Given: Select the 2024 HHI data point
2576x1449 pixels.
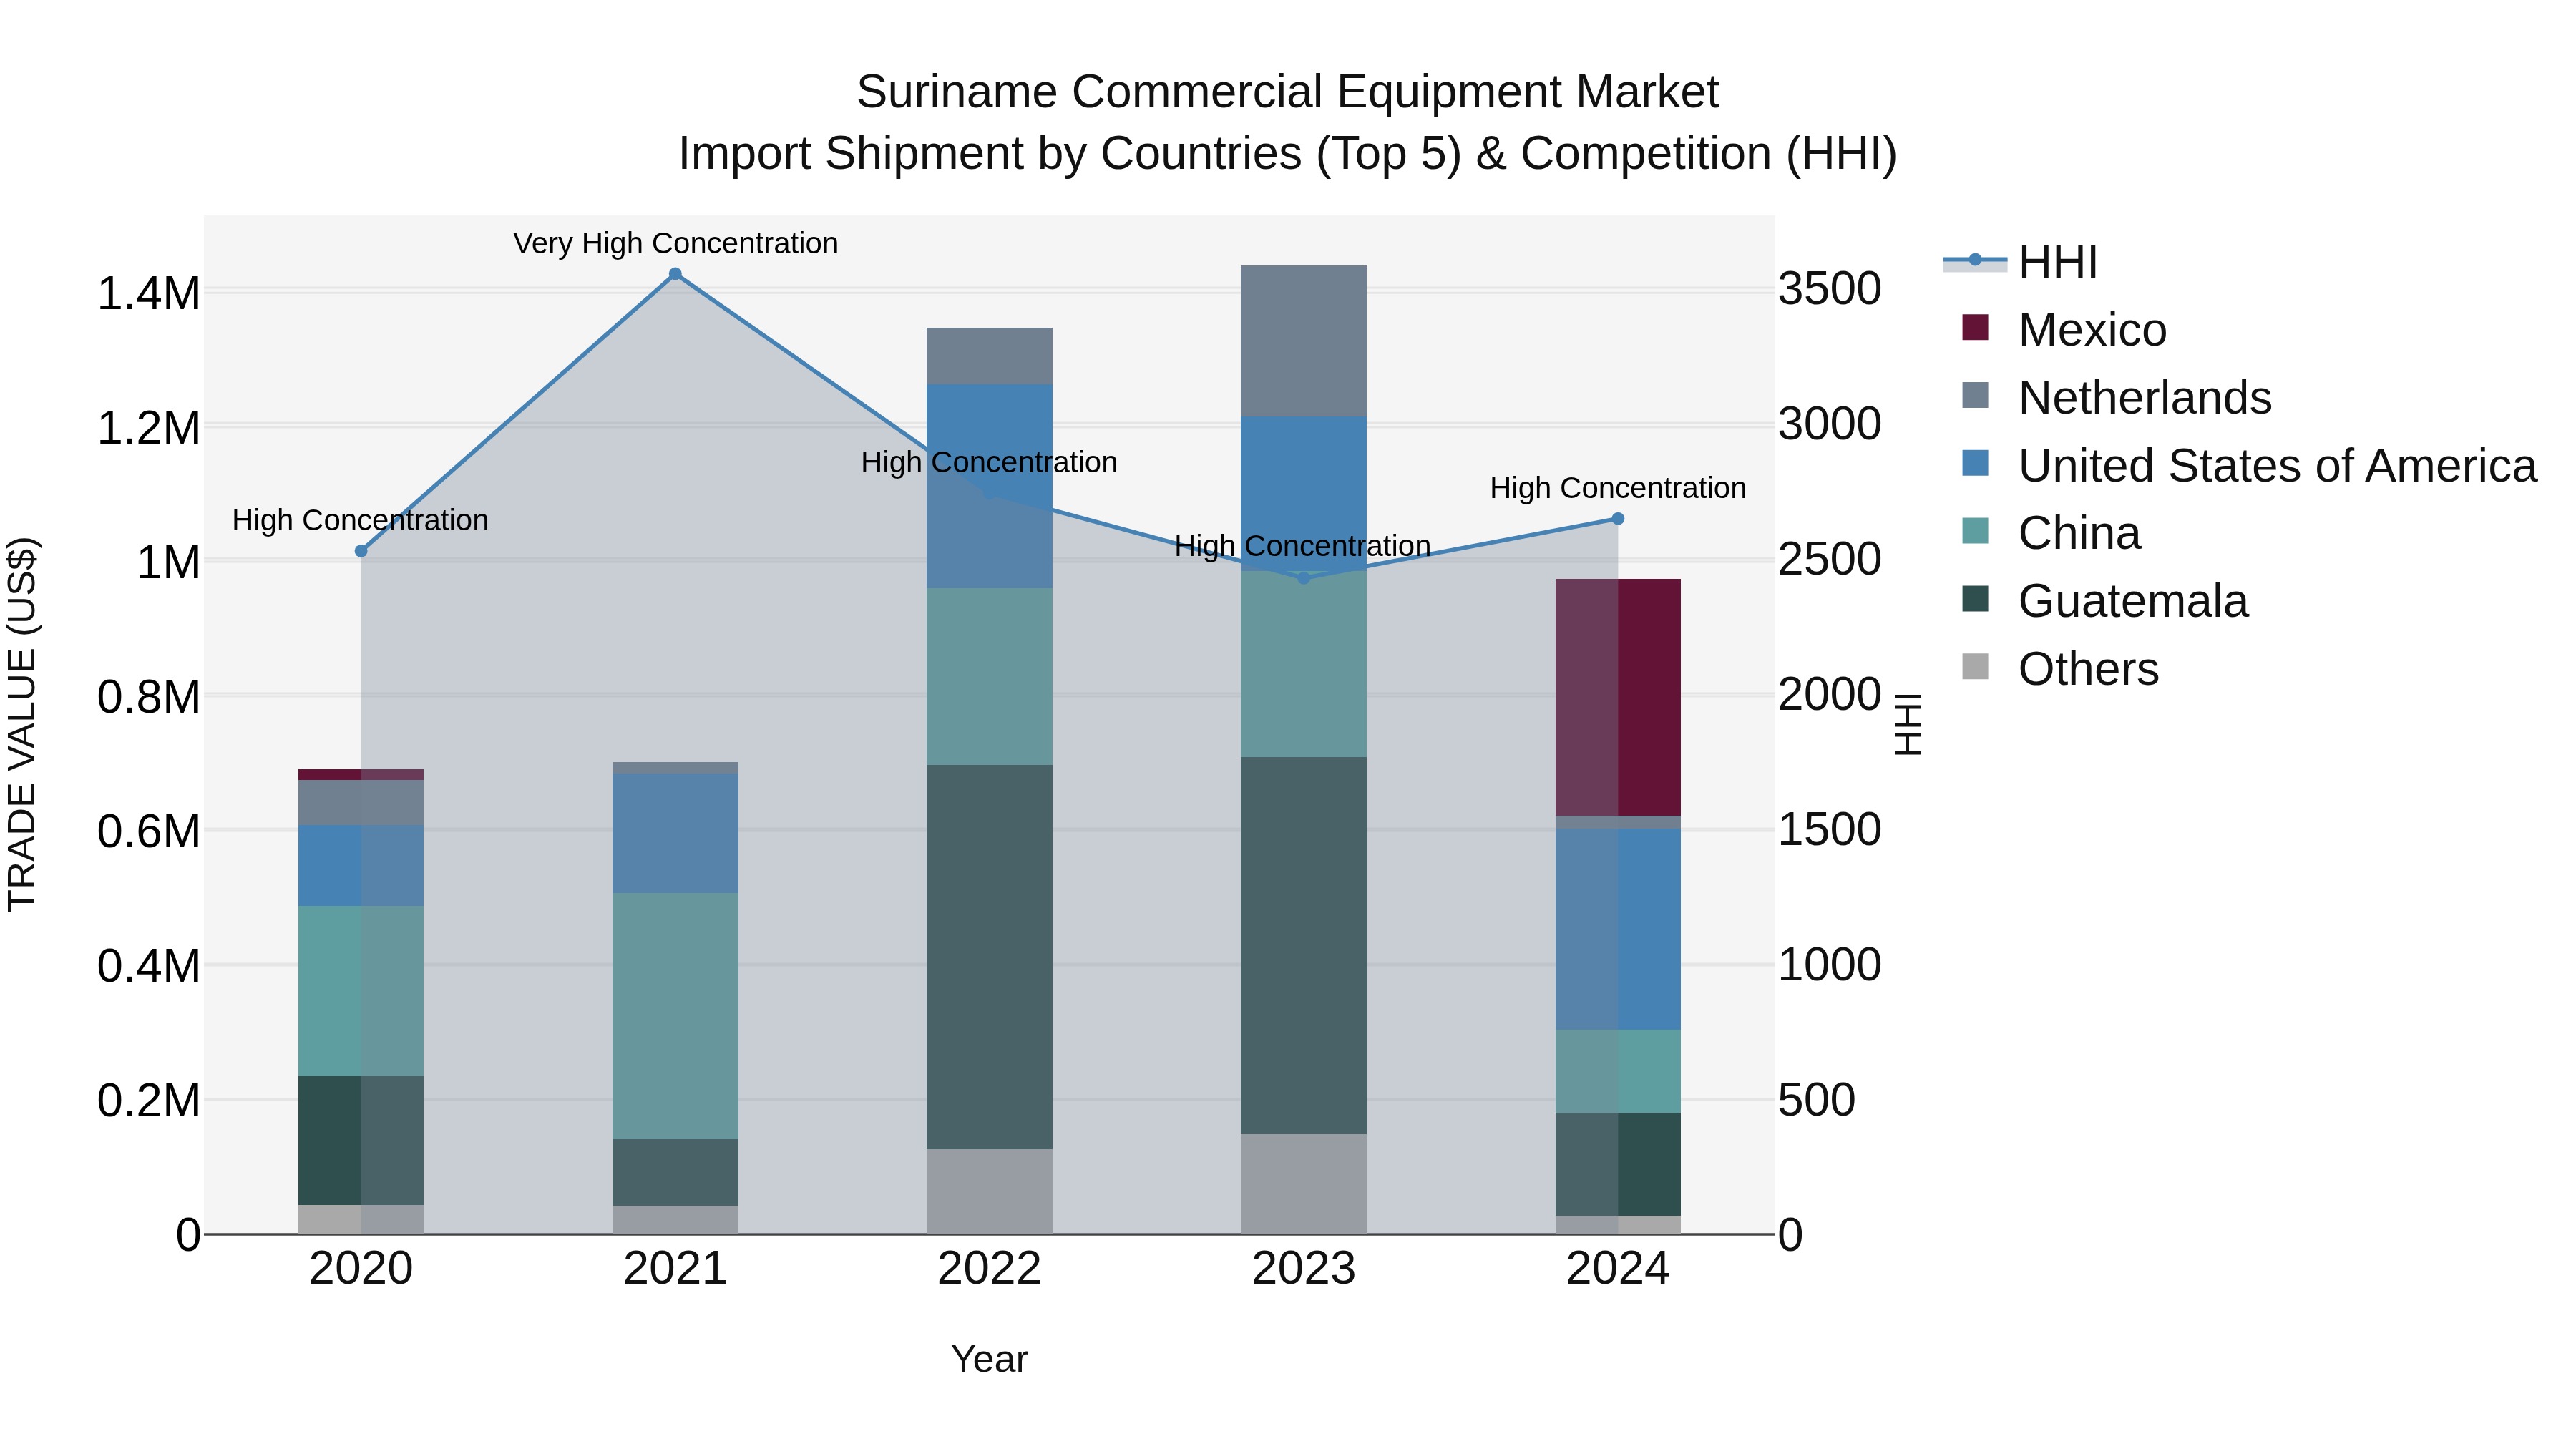Looking at the screenshot, I should [x=1617, y=519].
